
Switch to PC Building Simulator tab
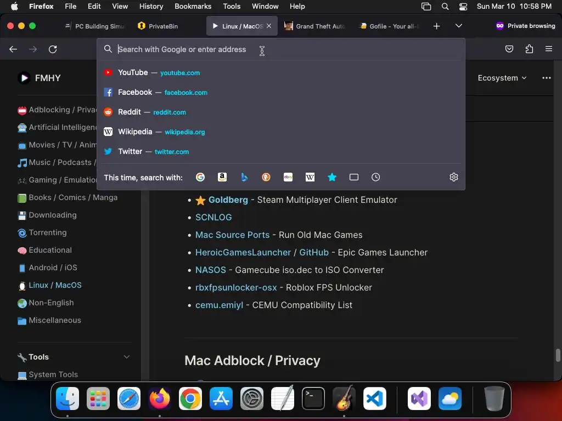(95, 26)
